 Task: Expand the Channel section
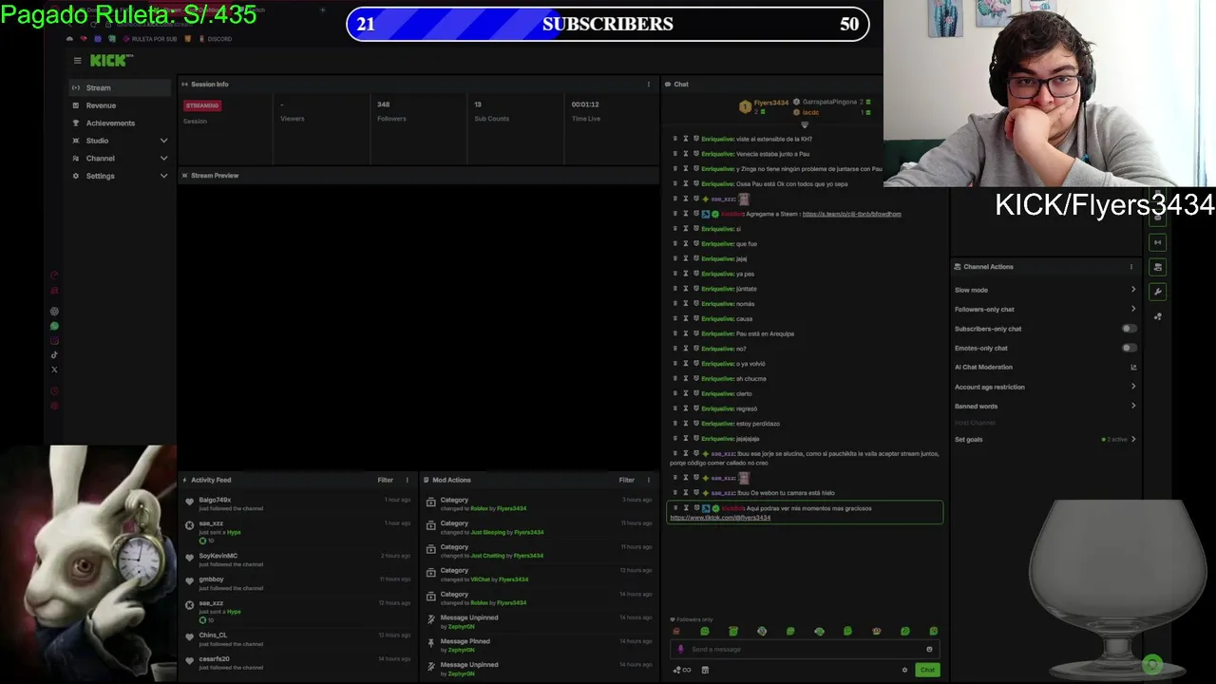click(120, 158)
